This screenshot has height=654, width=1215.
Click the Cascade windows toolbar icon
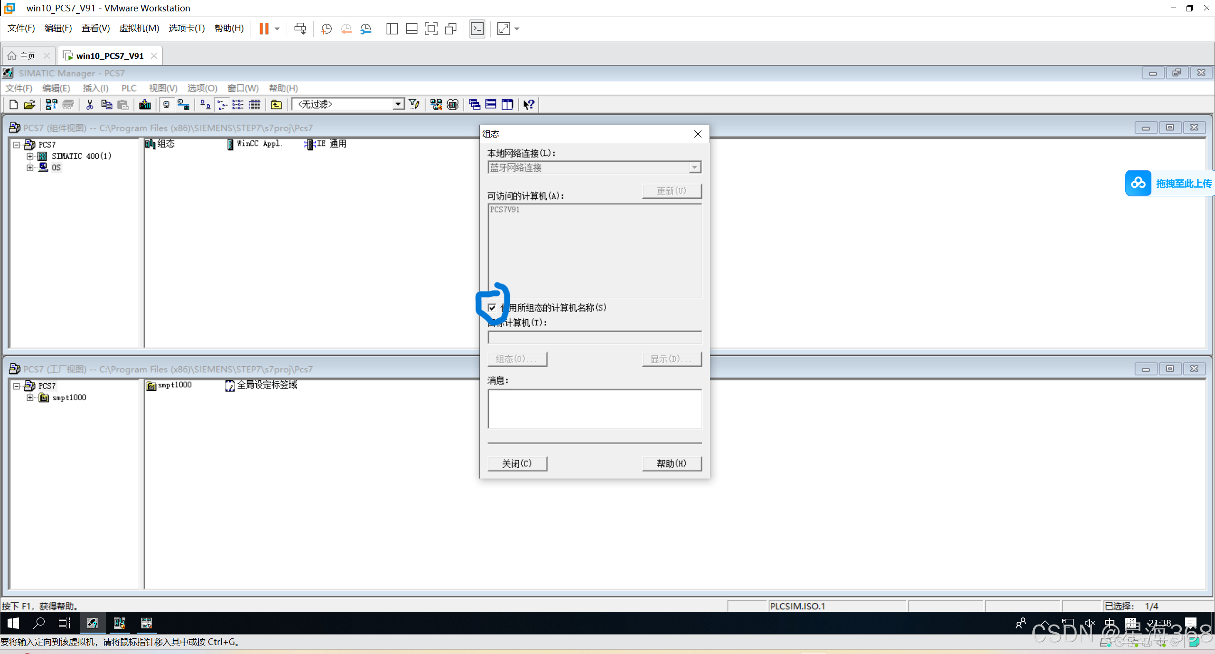tap(474, 104)
